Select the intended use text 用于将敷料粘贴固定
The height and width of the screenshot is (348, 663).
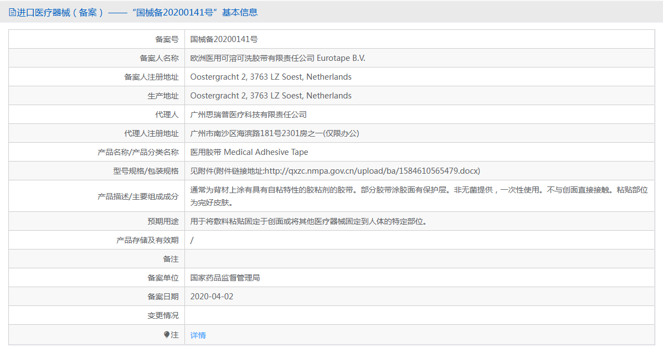coord(309,221)
